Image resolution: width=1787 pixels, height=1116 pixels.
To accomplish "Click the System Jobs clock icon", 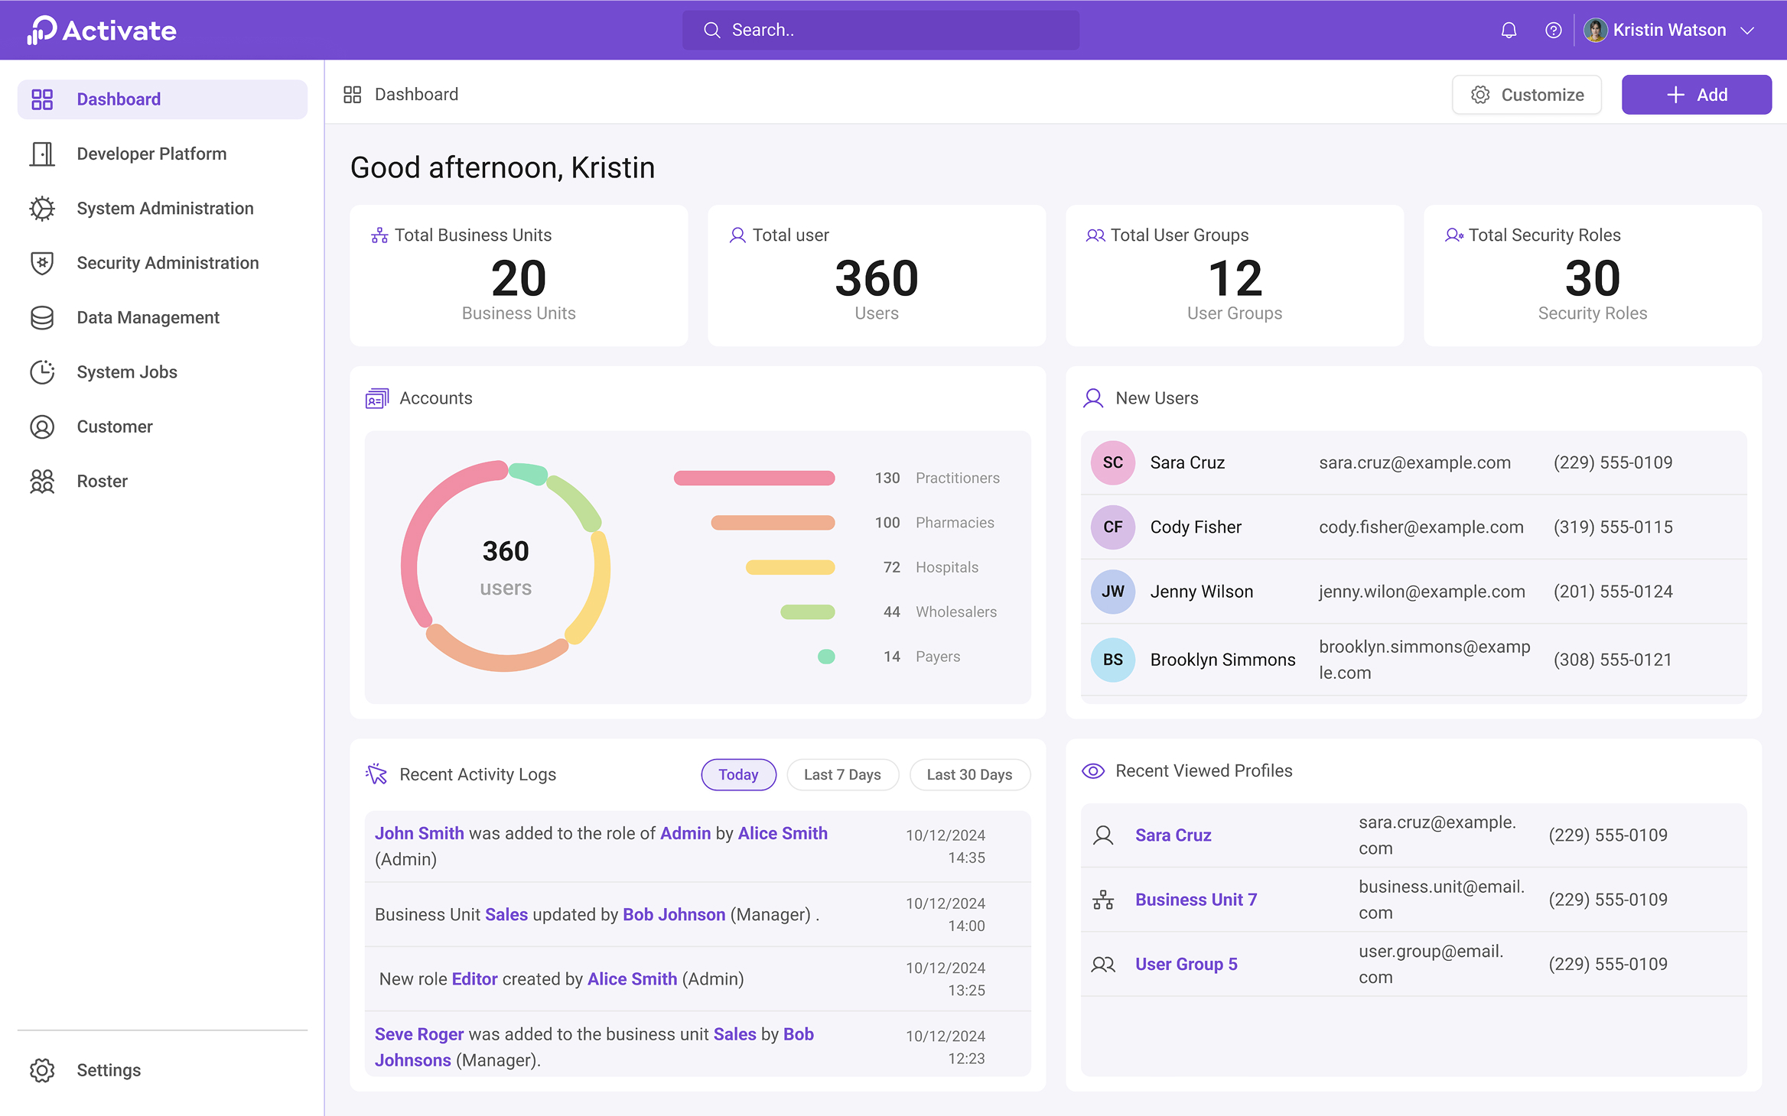I will [x=42, y=372].
